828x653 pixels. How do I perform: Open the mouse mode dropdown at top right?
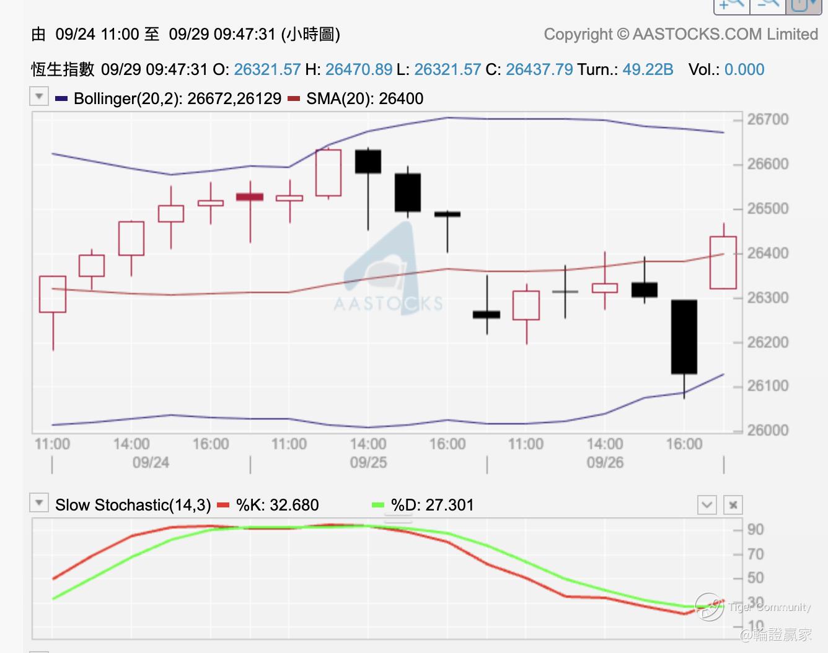(x=804, y=5)
